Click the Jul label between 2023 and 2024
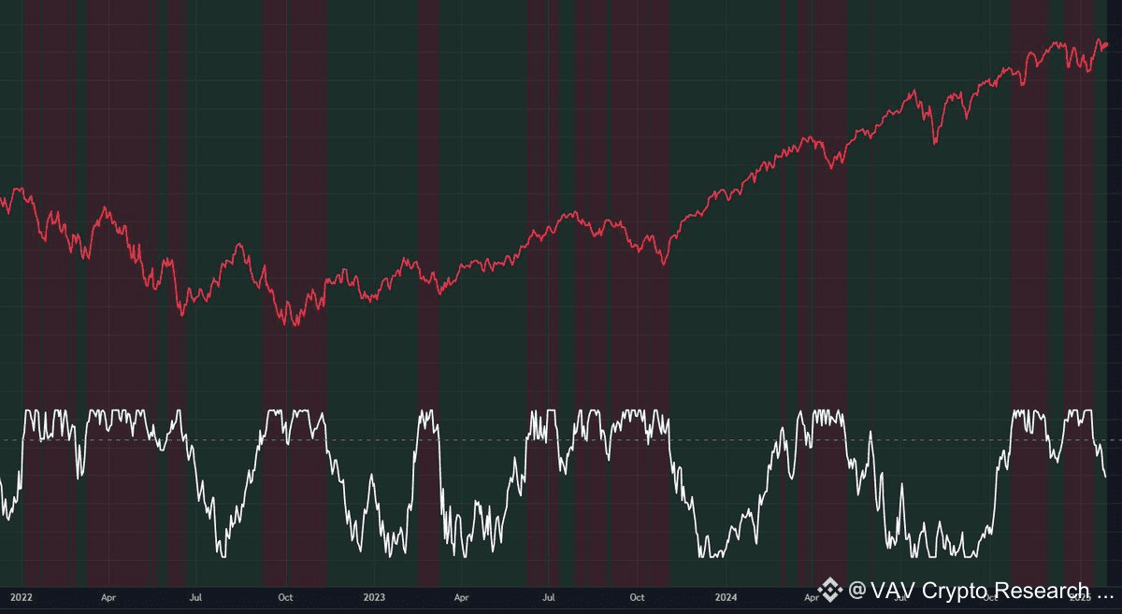This screenshot has height=614, width=1122. click(549, 596)
